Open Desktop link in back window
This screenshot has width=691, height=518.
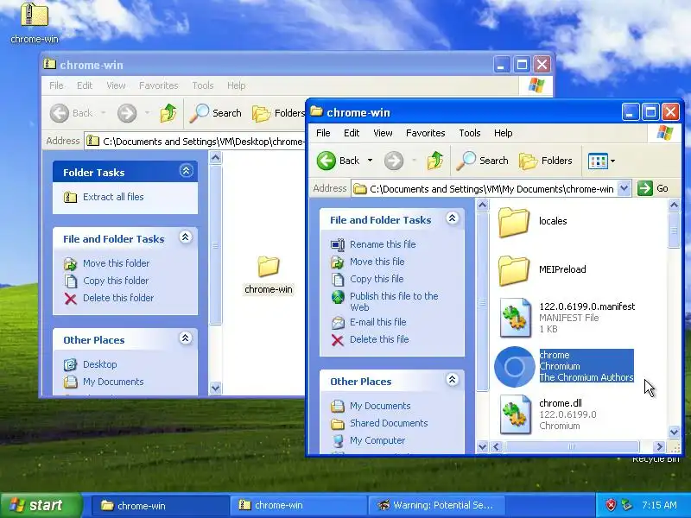pyautogui.click(x=99, y=364)
